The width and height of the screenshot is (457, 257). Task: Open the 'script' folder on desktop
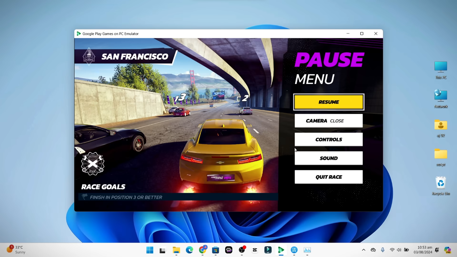[x=441, y=157]
